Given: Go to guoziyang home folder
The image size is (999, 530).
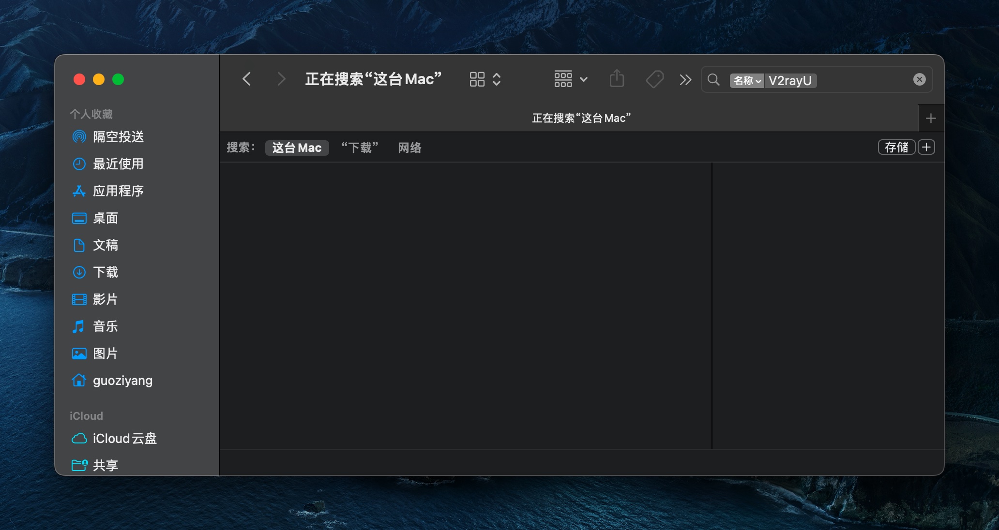Looking at the screenshot, I should pos(122,381).
